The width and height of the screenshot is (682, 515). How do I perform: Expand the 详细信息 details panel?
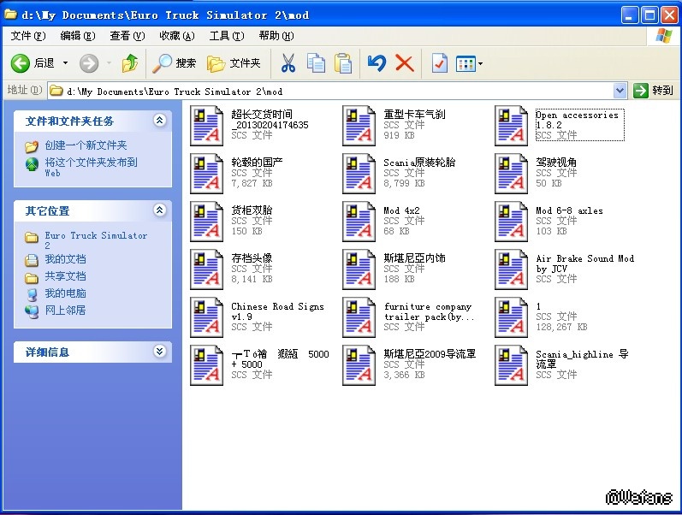pyautogui.click(x=159, y=352)
